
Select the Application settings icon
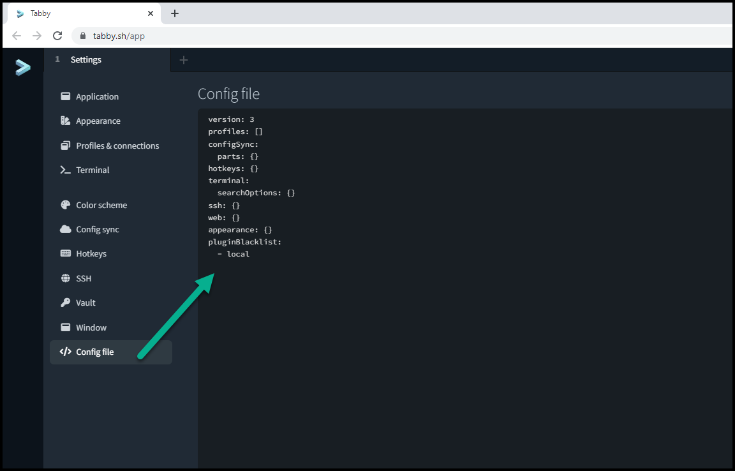[x=66, y=96]
